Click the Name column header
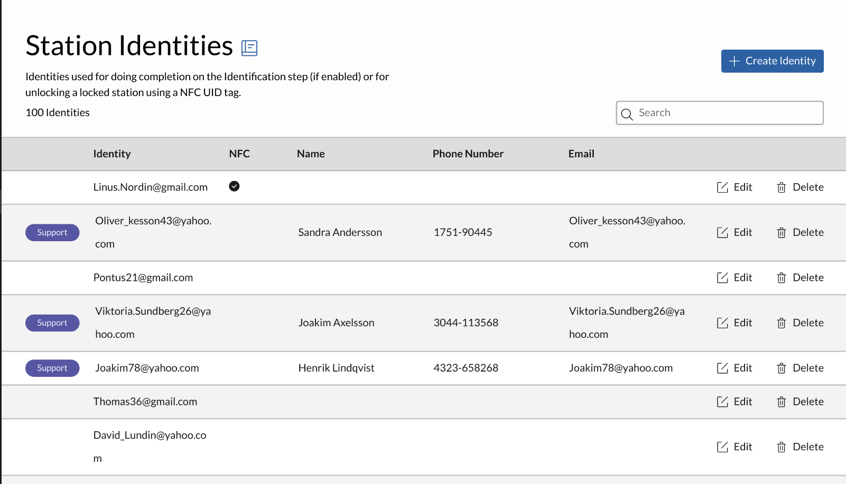 pyautogui.click(x=311, y=154)
